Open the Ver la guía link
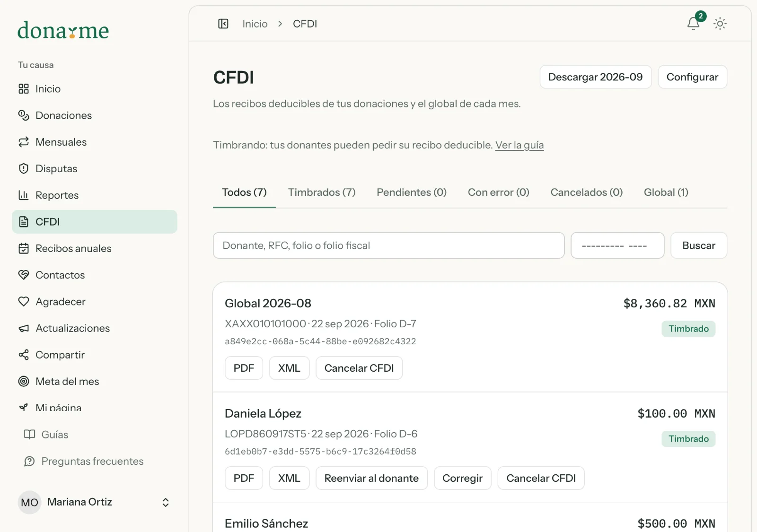 [x=519, y=145]
